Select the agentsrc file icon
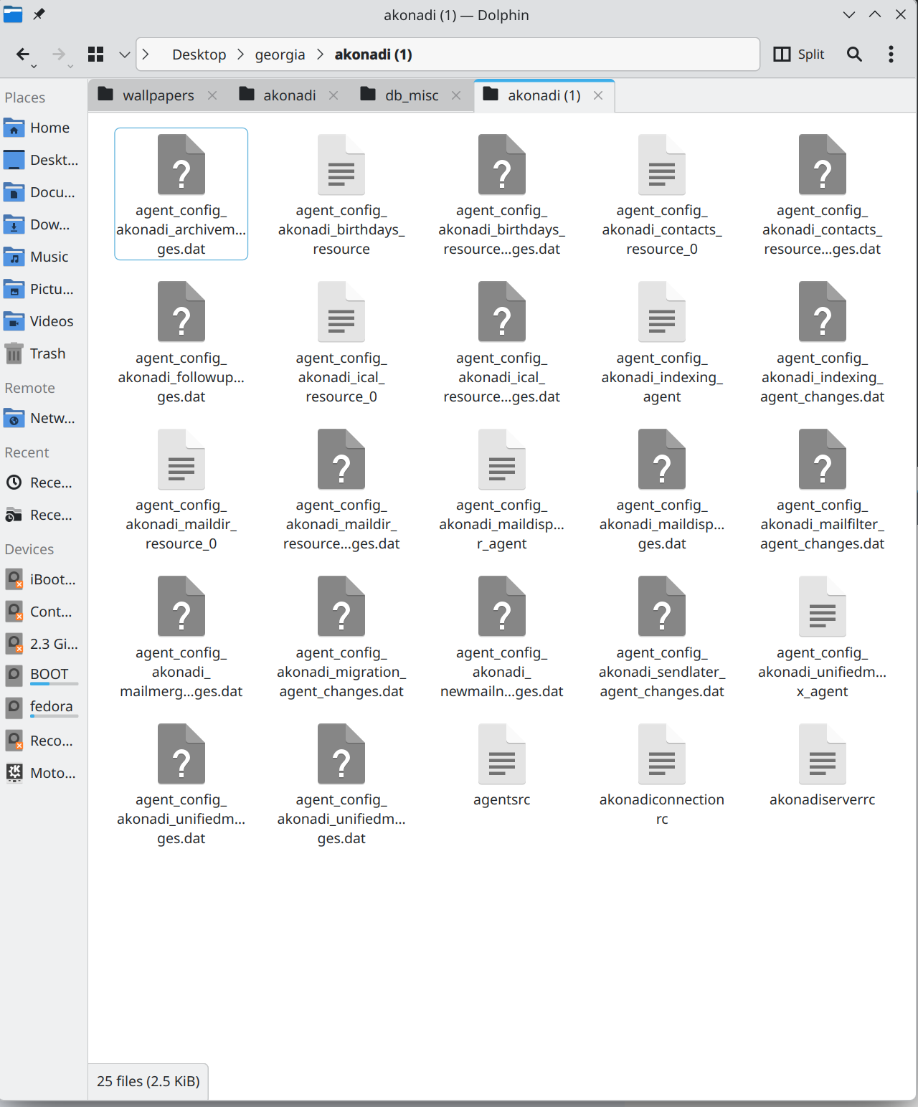This screenshot has width=918, height=1107. point(502,754)
